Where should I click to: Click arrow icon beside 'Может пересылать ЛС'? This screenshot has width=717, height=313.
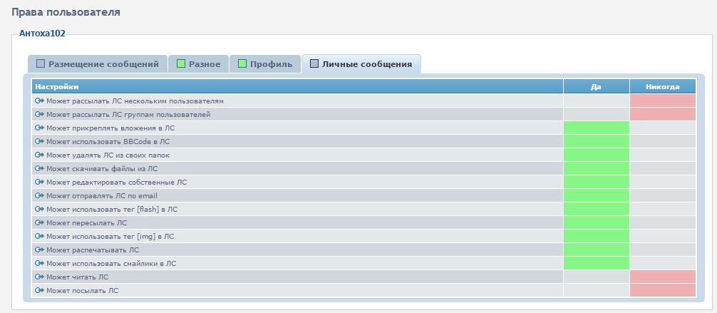(x=40, y=222)
